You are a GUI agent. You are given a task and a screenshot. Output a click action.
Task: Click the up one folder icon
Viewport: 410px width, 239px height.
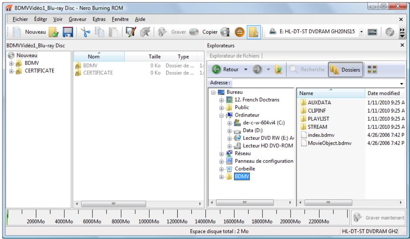click(x=278, y=69)
